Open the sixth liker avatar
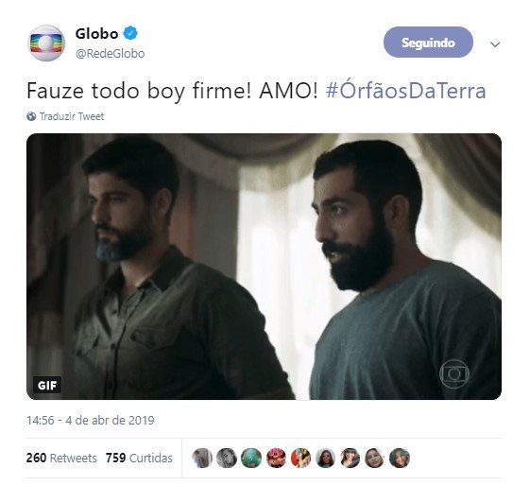530x485 pixels. pos(326,458)
